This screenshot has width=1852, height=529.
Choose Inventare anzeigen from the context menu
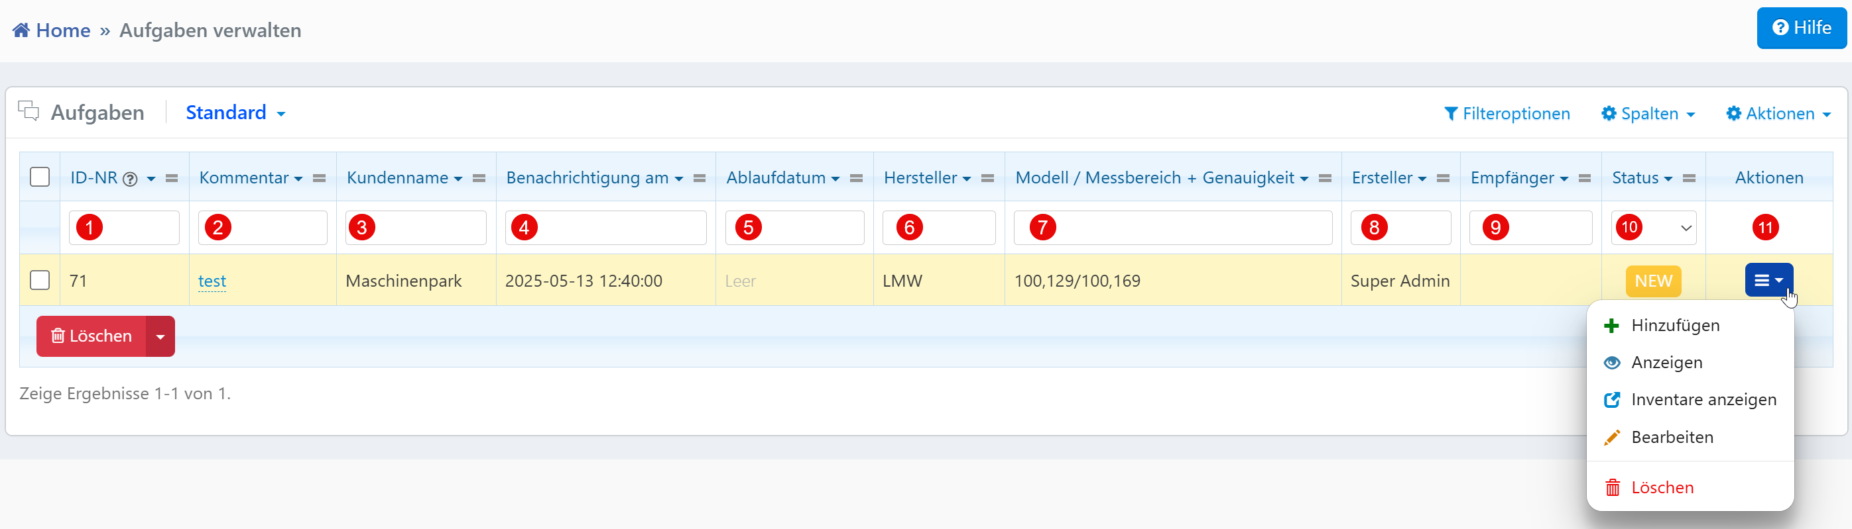click(1702, 400)
